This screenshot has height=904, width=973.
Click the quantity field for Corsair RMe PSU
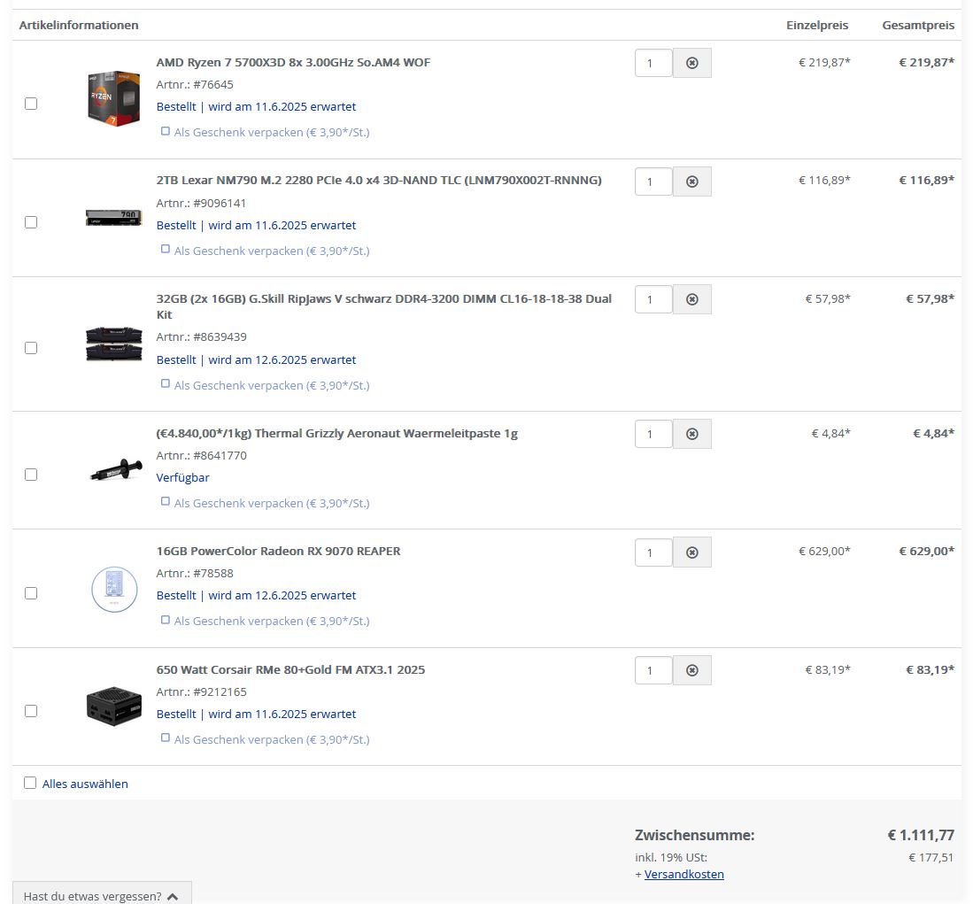(x=653, y=670)
